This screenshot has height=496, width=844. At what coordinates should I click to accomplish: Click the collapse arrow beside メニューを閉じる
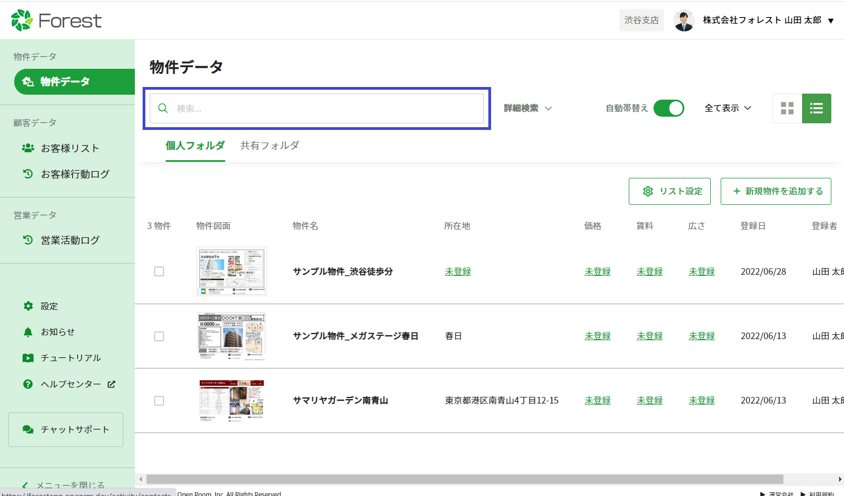coord(25,486)
